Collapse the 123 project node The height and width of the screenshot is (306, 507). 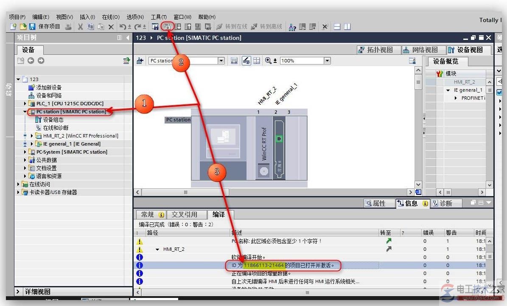coord(18,79)
